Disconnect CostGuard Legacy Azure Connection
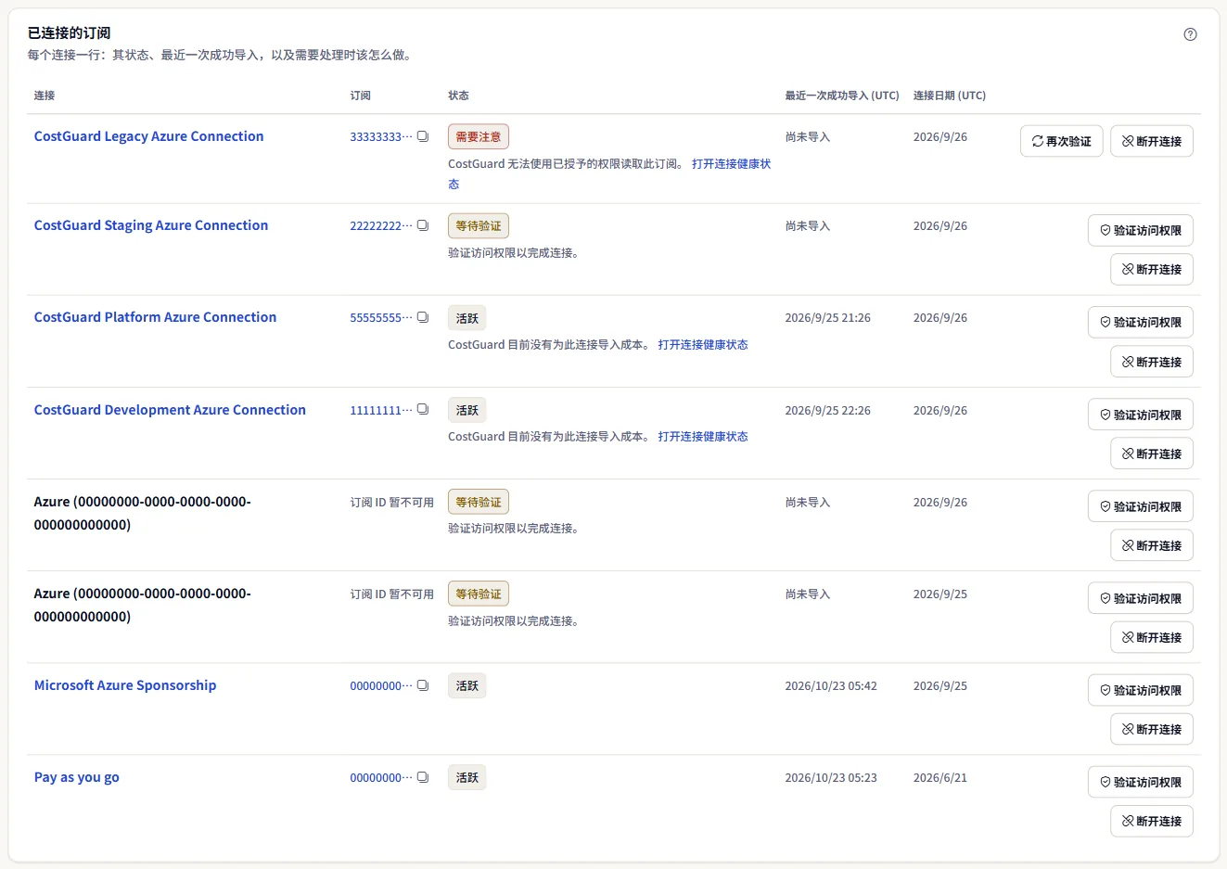 (x=1151, y=141)
